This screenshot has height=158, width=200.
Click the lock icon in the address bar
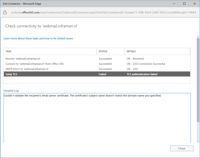point(5,12)
